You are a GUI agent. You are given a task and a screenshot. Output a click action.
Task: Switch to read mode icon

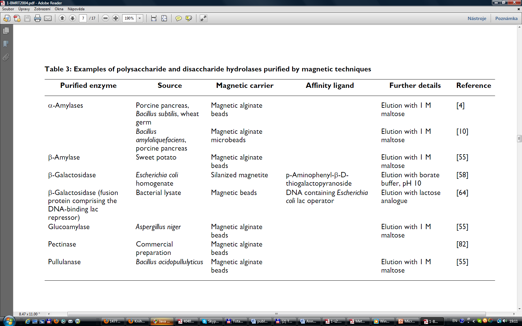[204, 18]
